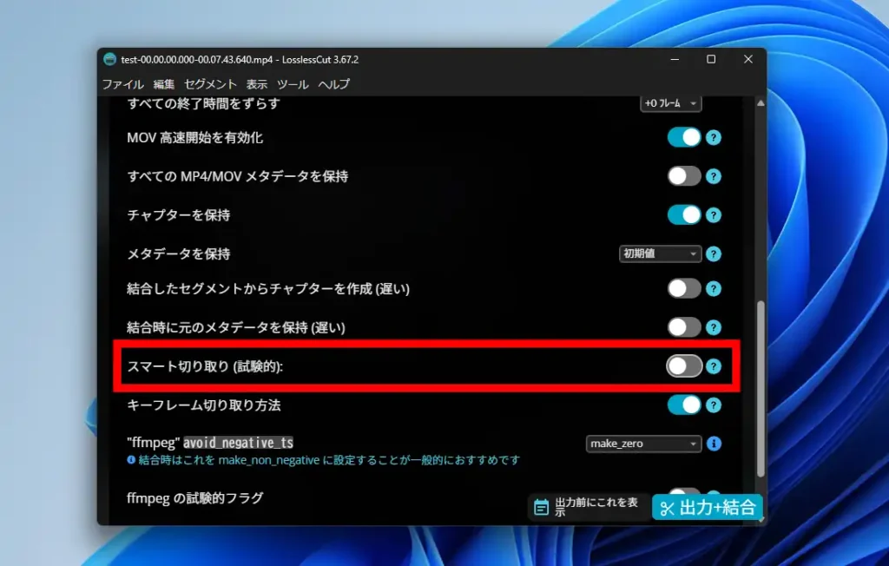The image size is (889, 566).
Task: Enable the スマート切り取り (試験的) toggle
Action: (x=685, y=365)
